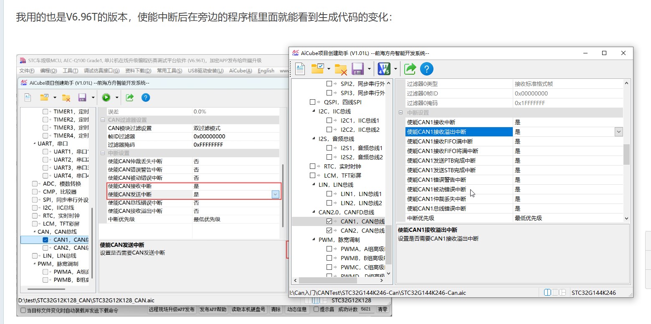This screenshot has height=324, width=651.
Task: Click open project folder icon in front window
Action: (318, 69)
